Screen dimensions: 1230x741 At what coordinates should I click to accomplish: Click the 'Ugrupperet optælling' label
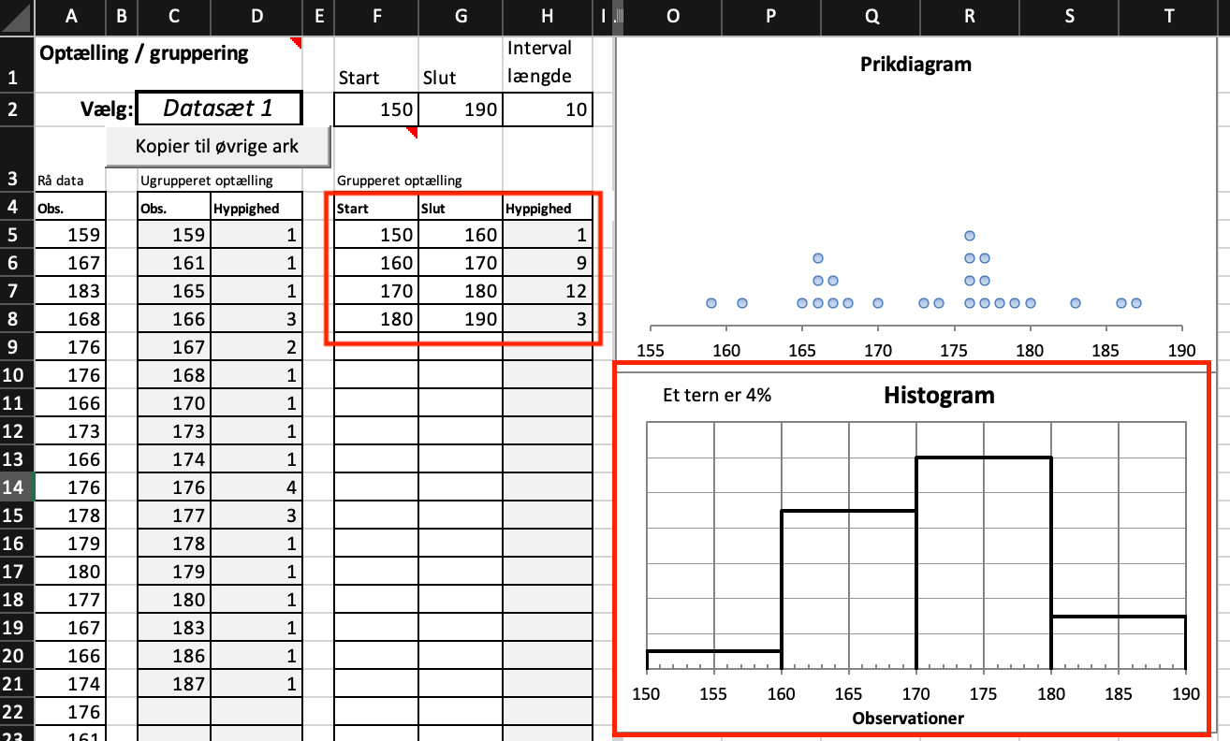tap(206, 180)
